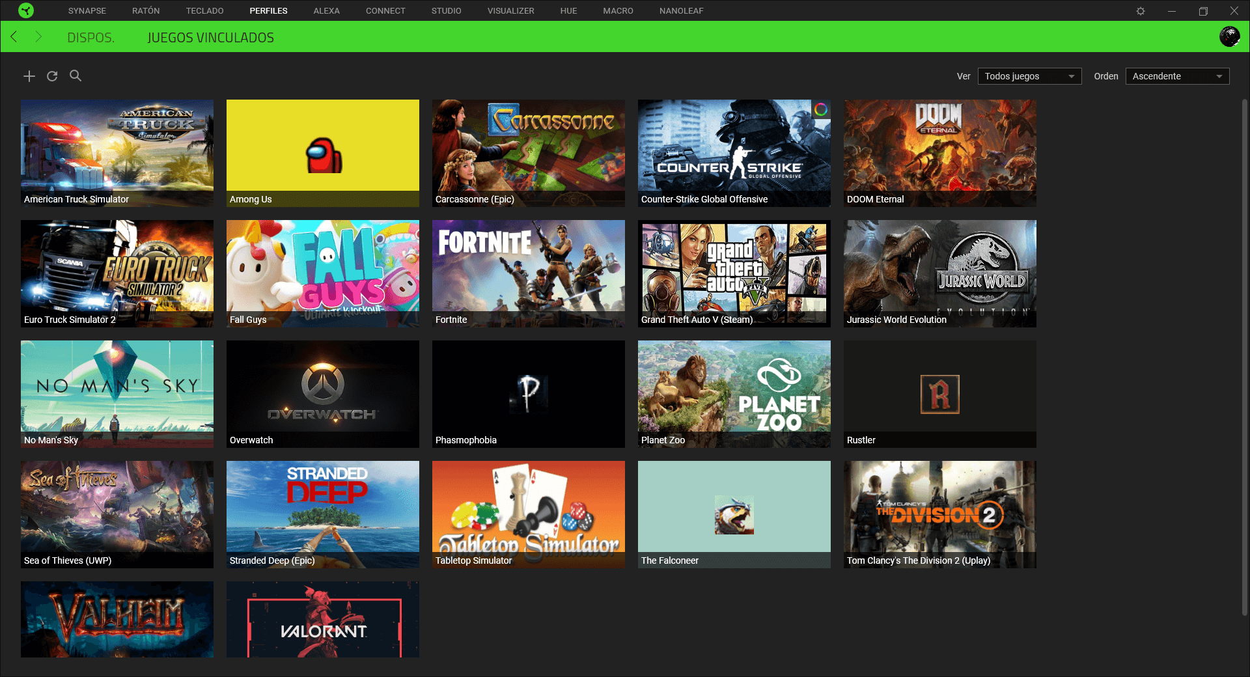Open Euro Truck Simulator 2 tile
1250x677 pixels.
coord(117,273)
